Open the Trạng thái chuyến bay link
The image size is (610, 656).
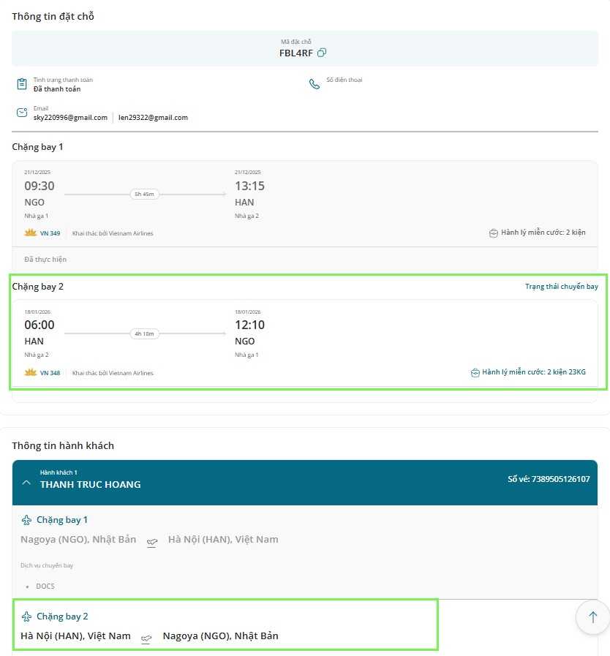[561, 287]
